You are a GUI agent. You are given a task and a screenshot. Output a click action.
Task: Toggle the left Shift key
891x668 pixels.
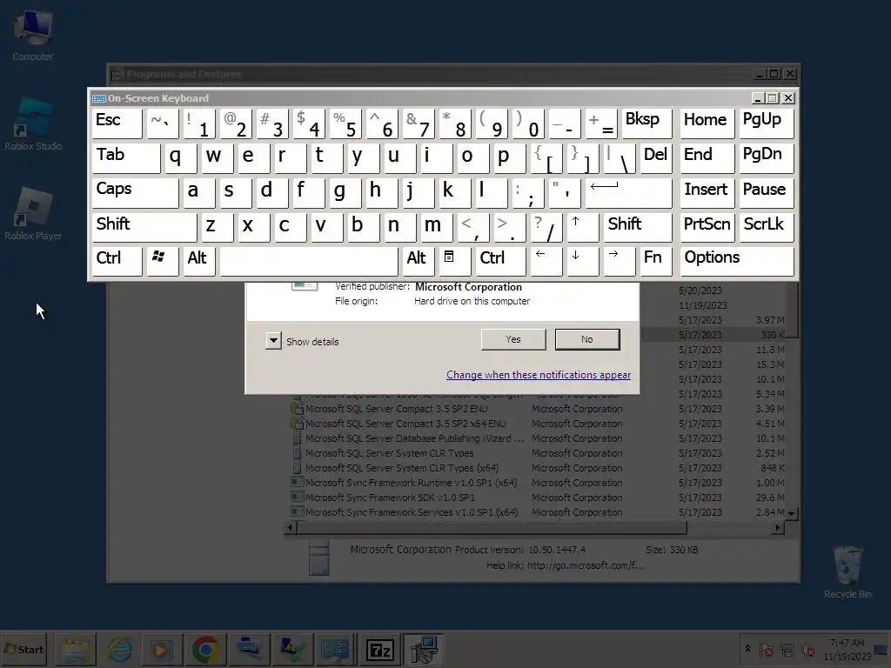[x=144, y=228]
